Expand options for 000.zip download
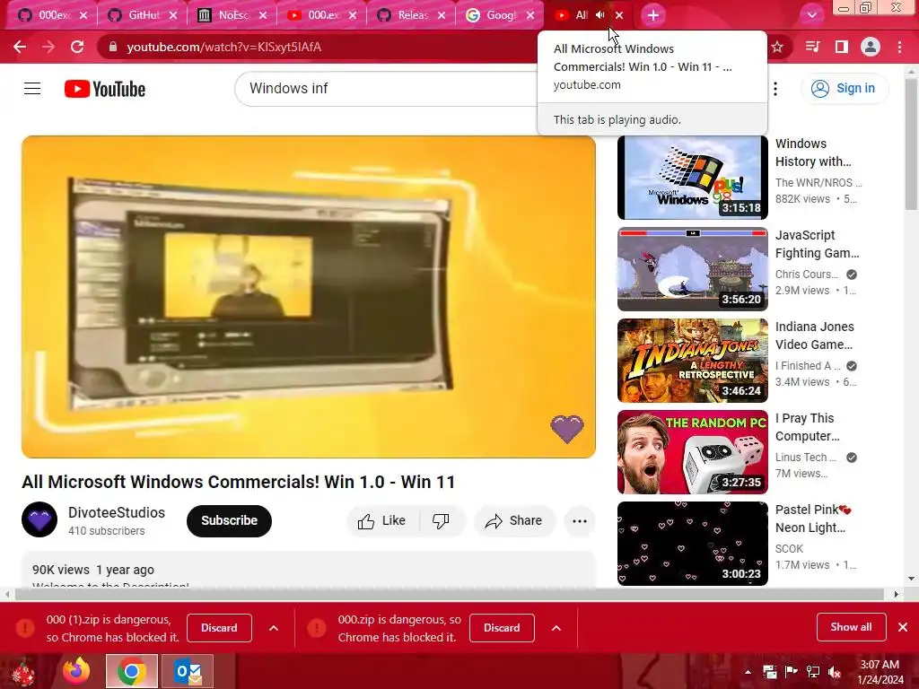 click(556, 628)
